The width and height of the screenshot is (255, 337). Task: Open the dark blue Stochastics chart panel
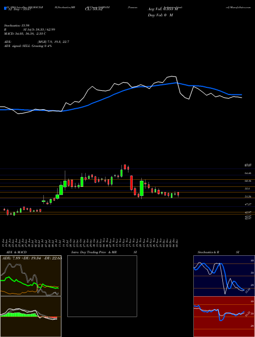224,276
